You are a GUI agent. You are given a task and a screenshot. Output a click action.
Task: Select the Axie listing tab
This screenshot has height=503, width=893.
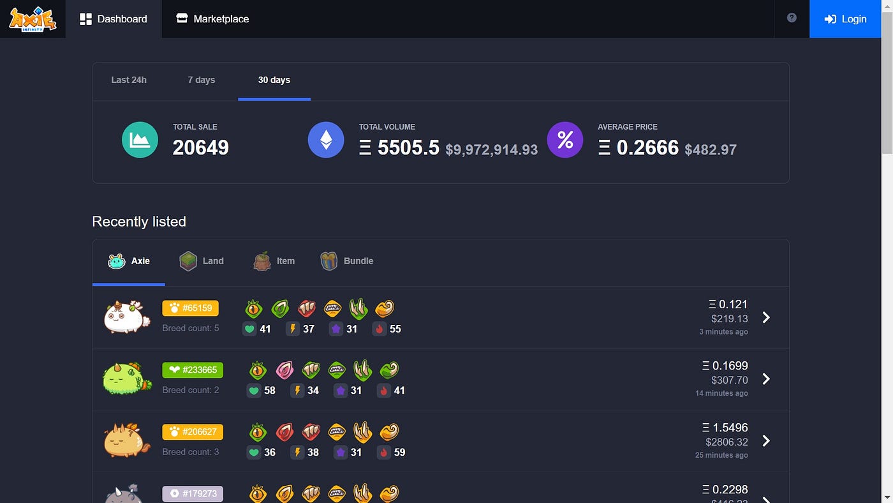(129, 261)
